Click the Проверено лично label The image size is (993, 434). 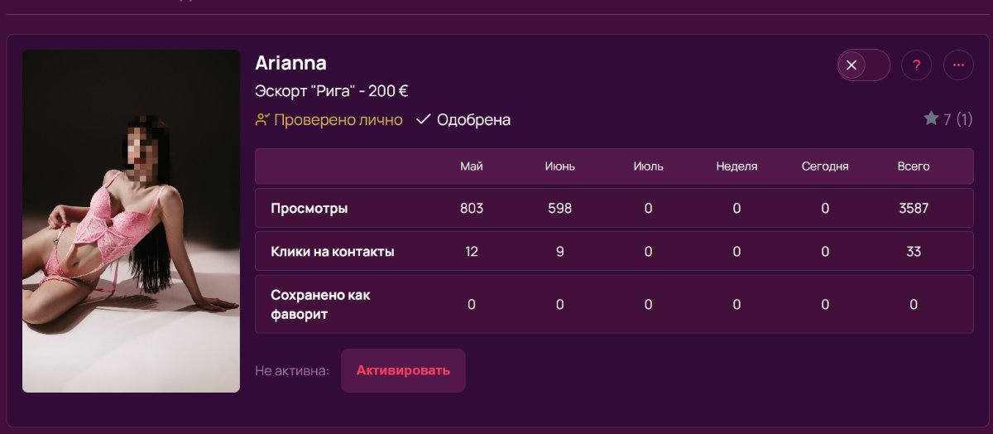pos(338,120)
